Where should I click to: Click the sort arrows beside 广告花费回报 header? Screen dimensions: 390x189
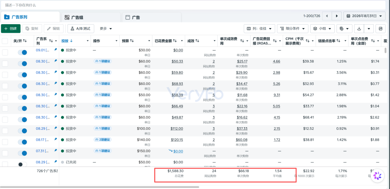pyautogui.click(x=275, y=41)
